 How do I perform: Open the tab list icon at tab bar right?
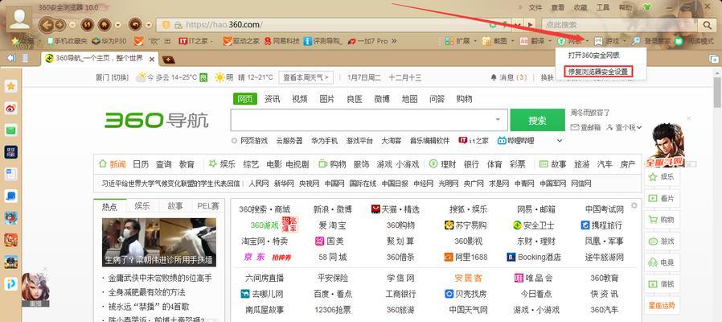click(713, 59)
